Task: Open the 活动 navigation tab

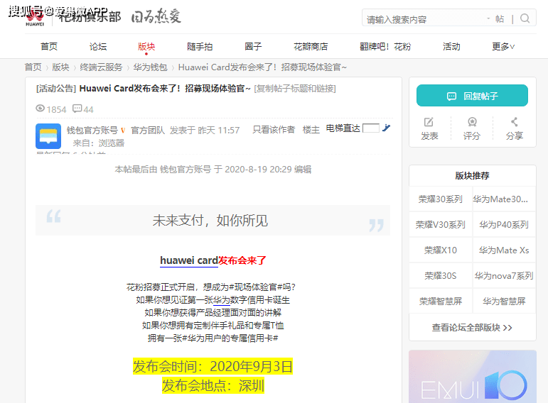Action: pyautogui.click(x=451, y=46)
